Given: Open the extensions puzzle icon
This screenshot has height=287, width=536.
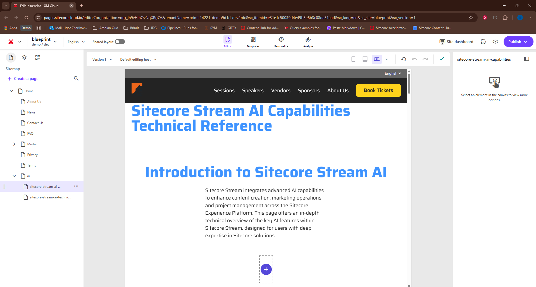Looking at the screenshot, I should [x=483, y=42].
